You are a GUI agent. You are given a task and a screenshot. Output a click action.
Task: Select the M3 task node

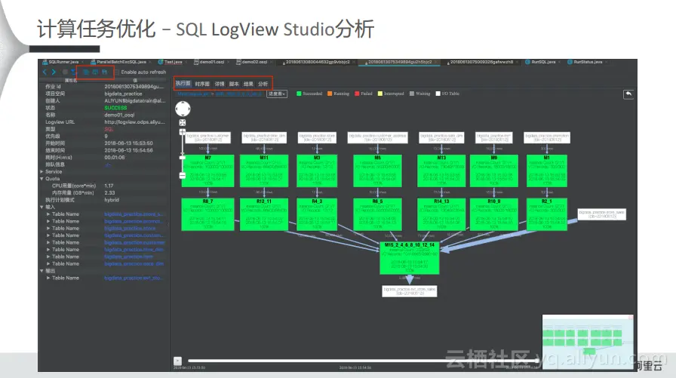click(317, 171)
